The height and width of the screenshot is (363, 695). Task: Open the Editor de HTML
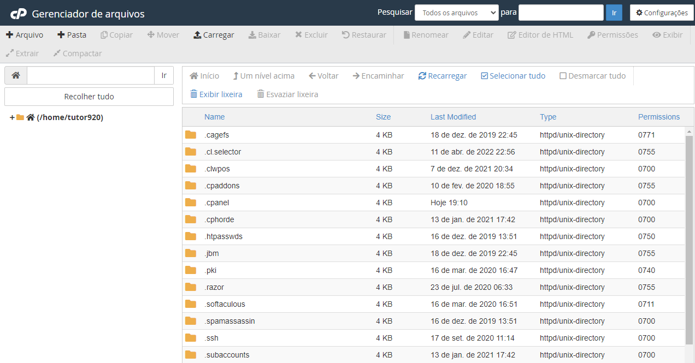tap(540, 34)
